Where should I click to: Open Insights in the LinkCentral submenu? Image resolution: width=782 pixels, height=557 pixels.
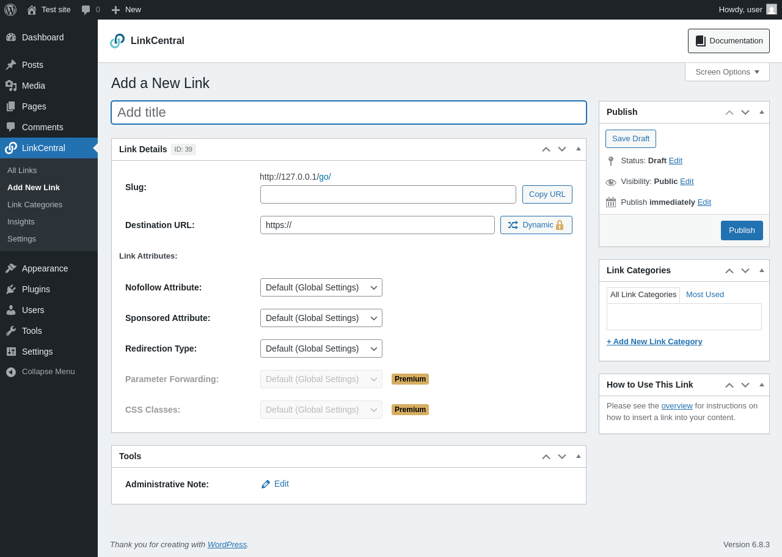pyautogui.click(x=21, y=221)
